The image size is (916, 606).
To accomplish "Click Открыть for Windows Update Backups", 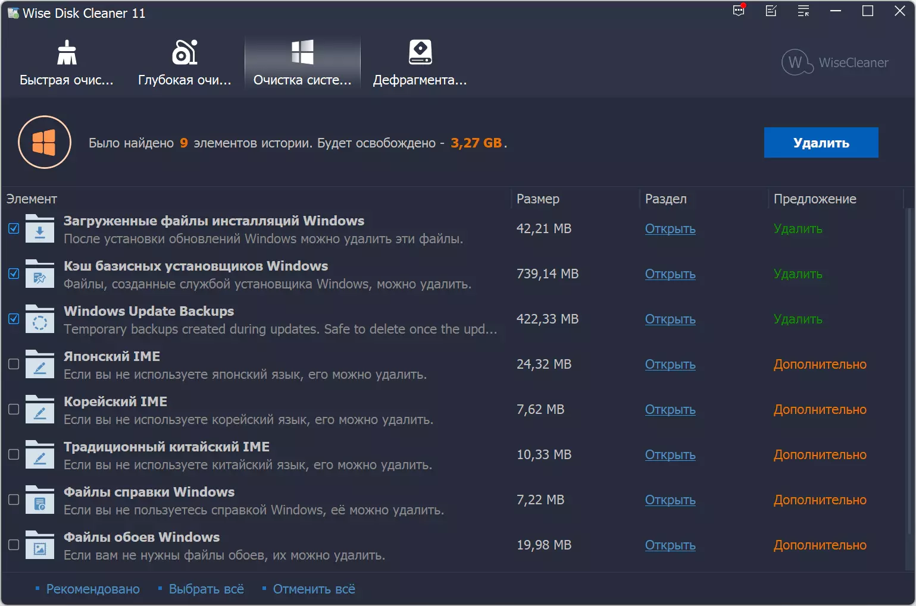I will click(x=670, y=319).
